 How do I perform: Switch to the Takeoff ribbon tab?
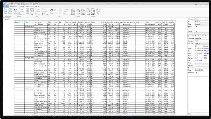(x=22, y=6)
